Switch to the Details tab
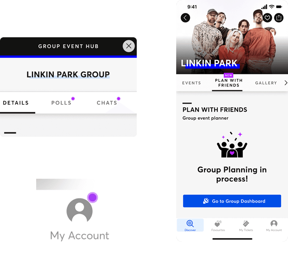This screenshot has width=288, height=254. point(16,103)
